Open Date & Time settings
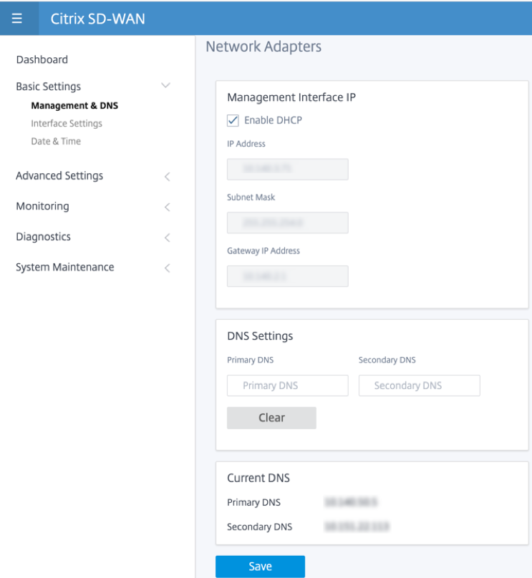 tap(56, 141)
